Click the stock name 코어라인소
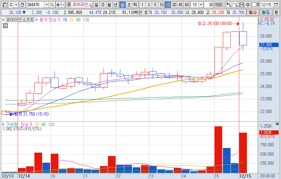Image resolution: width=281 pixels, height=179 pixels. point(82,5)
